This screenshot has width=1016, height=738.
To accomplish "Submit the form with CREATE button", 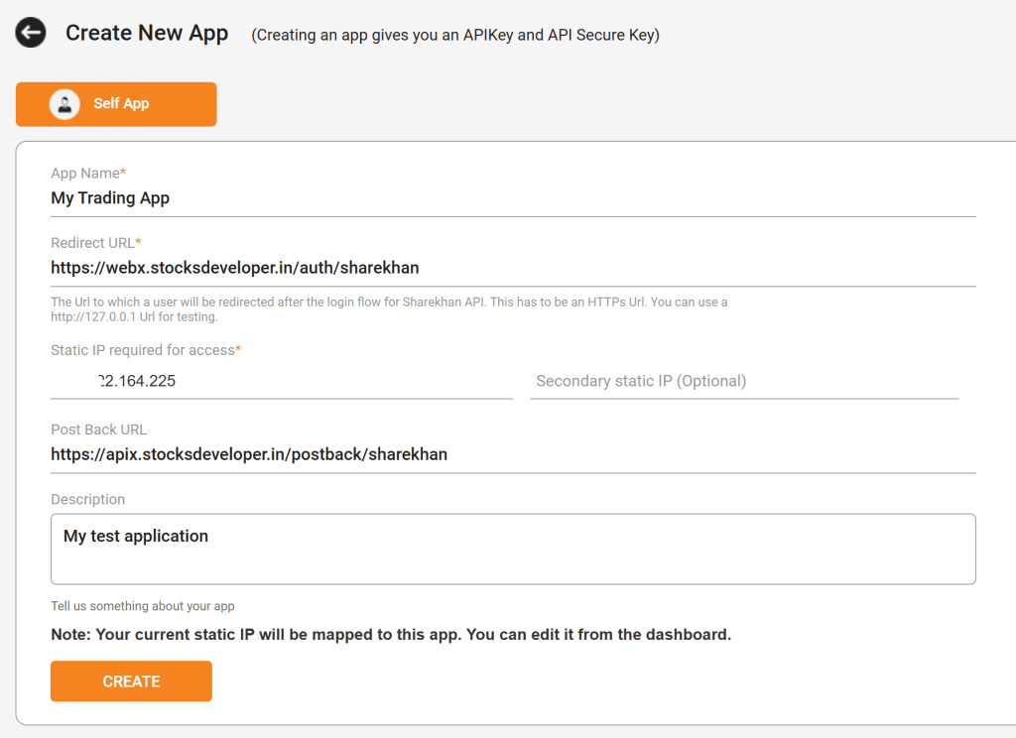I will 132,681.
